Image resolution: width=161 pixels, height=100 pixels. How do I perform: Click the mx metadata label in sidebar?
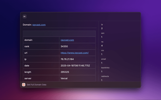[102, 50]
